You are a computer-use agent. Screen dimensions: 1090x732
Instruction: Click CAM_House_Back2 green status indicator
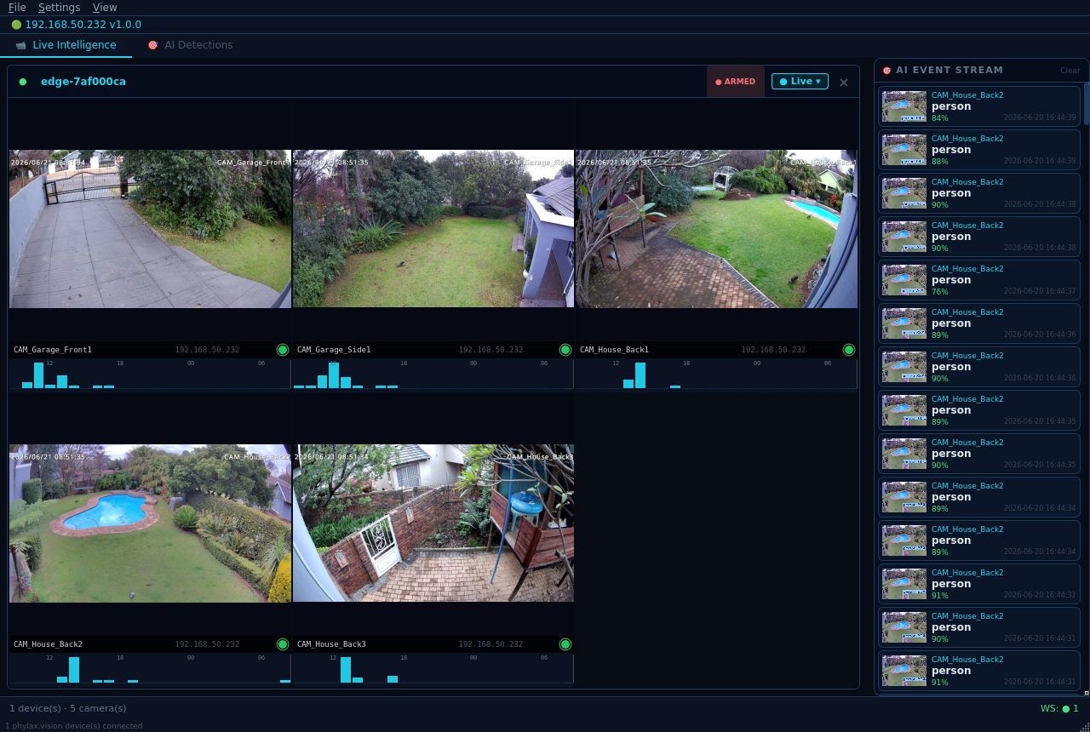tap(283, 644)
